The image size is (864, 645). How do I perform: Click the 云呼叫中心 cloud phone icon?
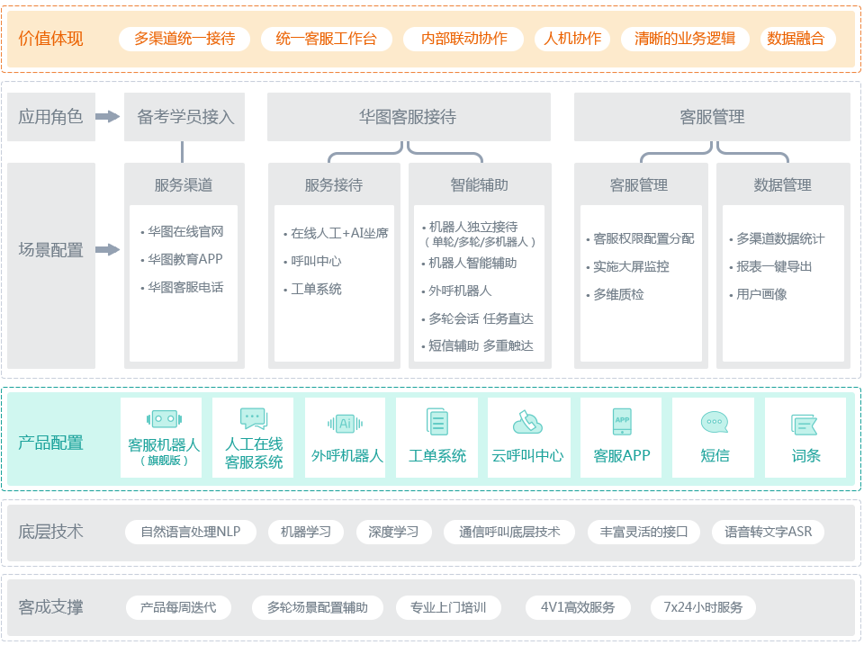527,423
